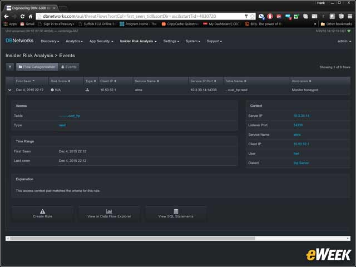Screen dimensions: 356x267
Task: Open the Gmail bookmark
Action: point(27,24)
